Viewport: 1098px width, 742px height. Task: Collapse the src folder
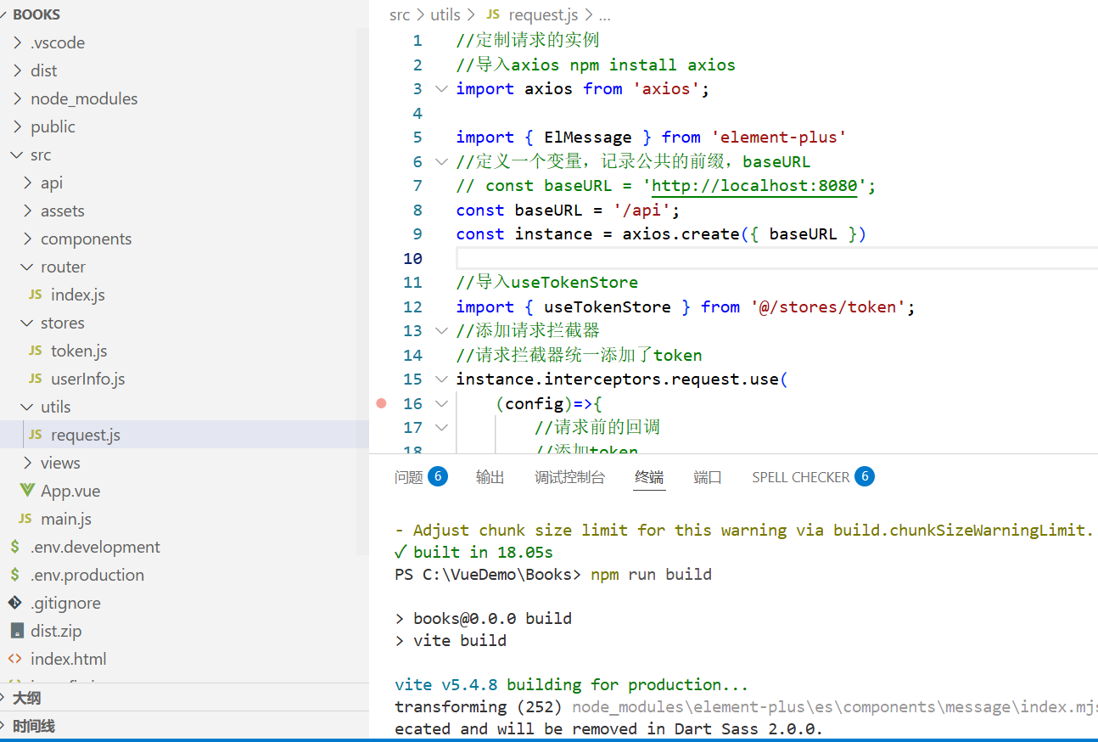click(x=18, y=155)
